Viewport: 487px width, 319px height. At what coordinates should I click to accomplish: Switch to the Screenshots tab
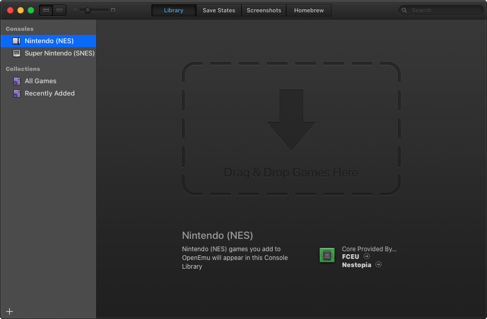(264, 10)
